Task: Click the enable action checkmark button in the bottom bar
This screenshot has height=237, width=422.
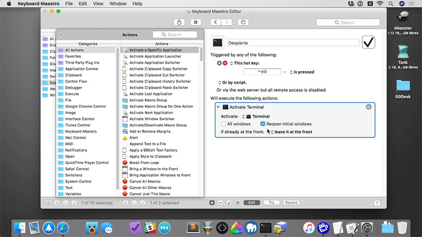Action: click(x=229, y=203)
